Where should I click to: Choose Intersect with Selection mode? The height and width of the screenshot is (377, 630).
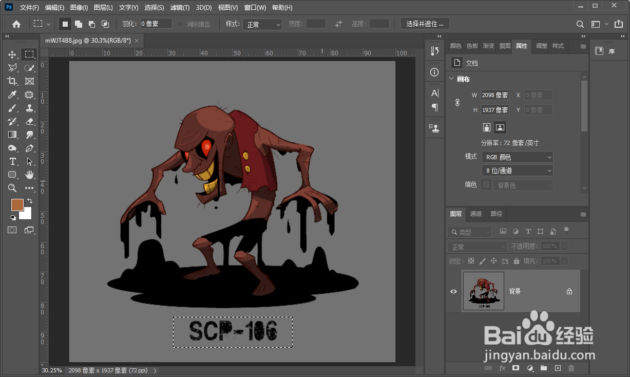pos(105,24)
